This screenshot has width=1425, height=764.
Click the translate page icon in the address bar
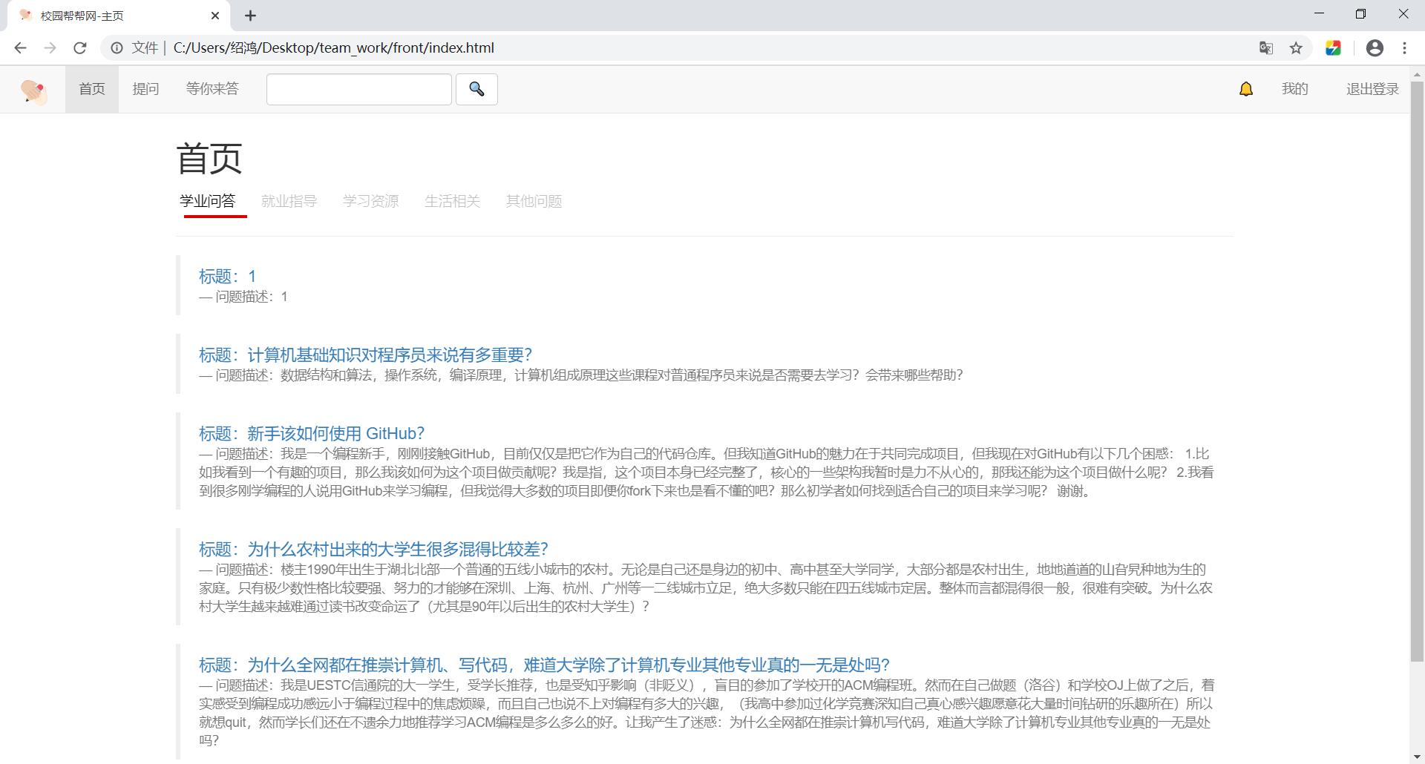1266,47
